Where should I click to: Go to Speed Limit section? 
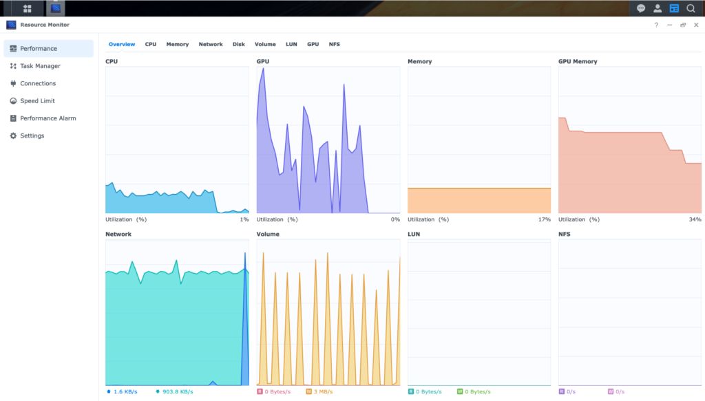[x=37, y=101]
